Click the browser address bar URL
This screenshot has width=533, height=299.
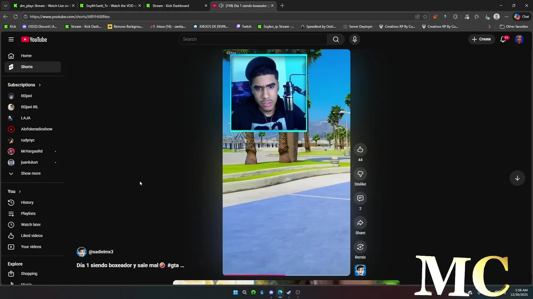click(70, 17)
